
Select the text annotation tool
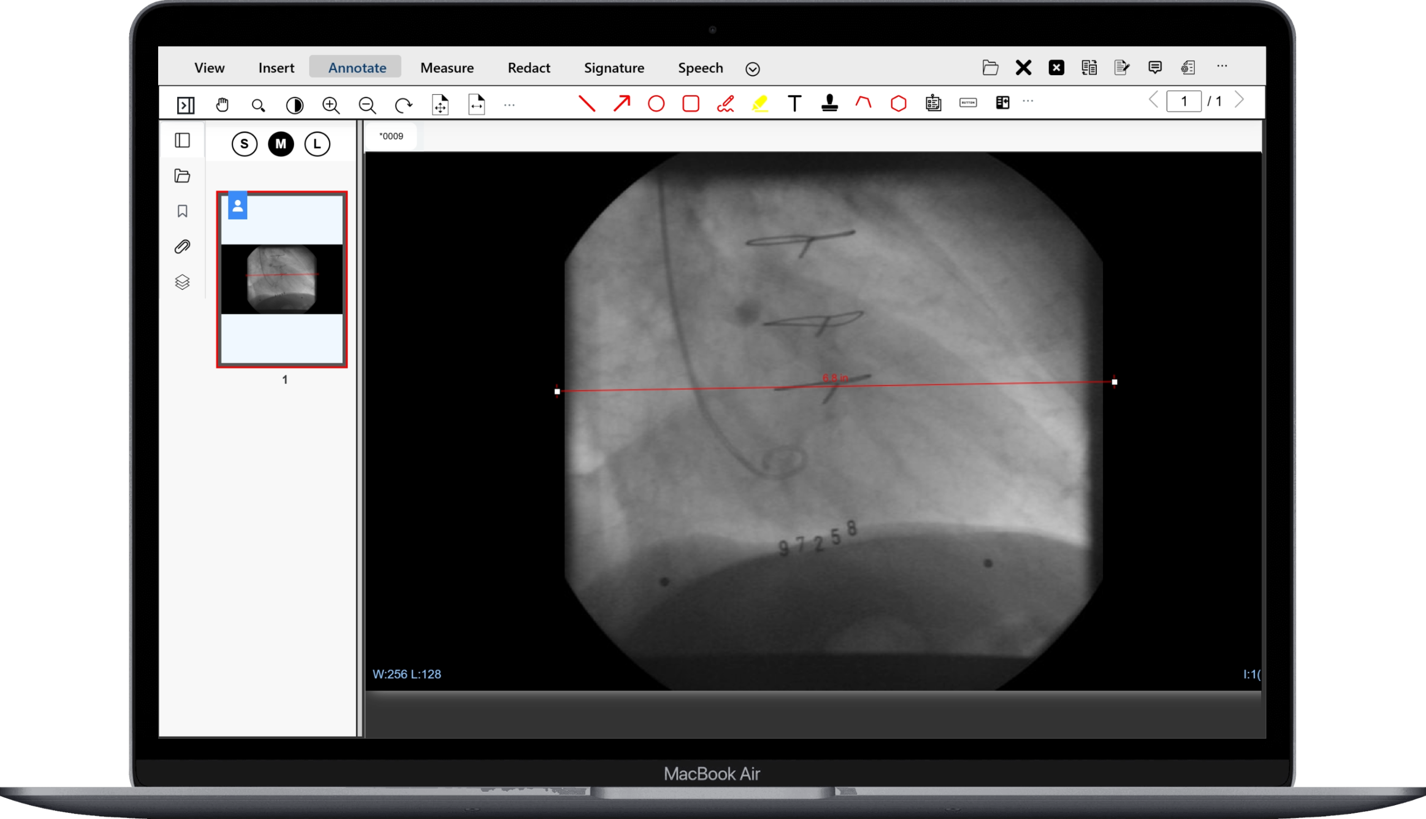point(794,104)
